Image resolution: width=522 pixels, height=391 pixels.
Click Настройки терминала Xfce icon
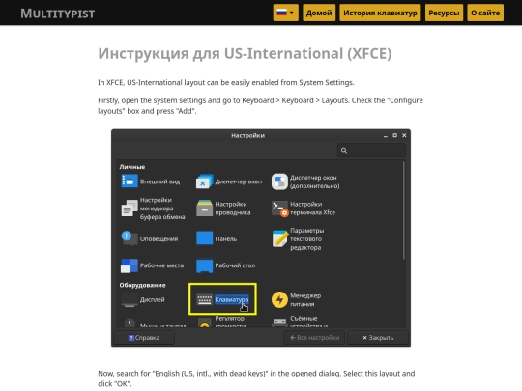[279, 209]
